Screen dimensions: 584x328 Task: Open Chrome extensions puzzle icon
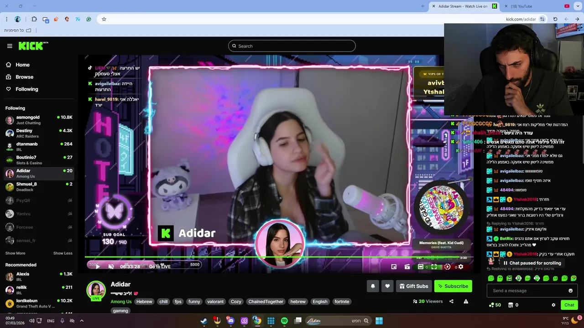tap(34, 19)
